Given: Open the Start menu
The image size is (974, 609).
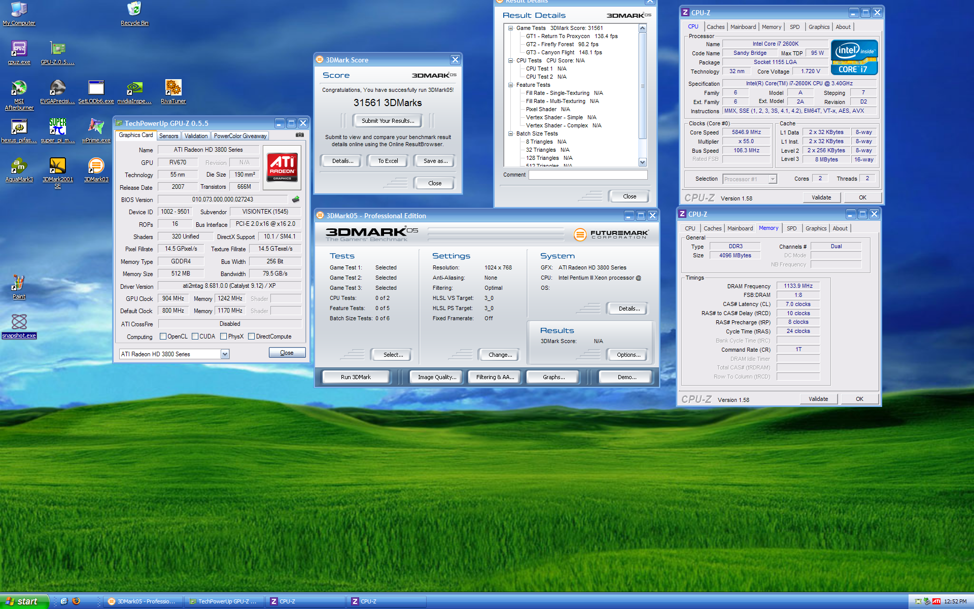Looking at the screenshot, I should [24, 601].
